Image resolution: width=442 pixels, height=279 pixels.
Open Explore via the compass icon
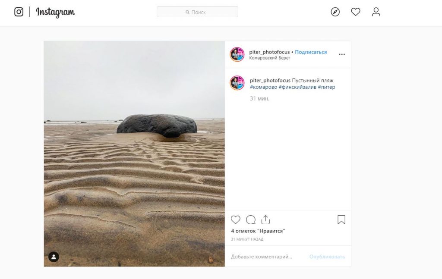(x=335, y=12)
